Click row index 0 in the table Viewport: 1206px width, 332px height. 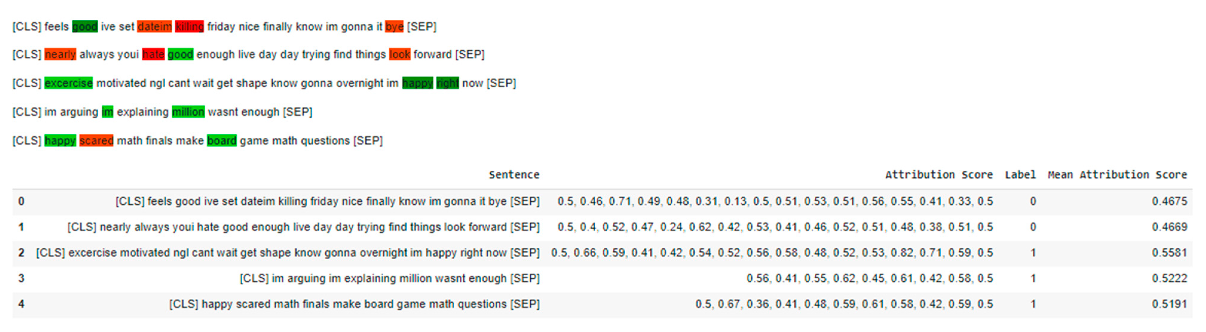pyautogui.click(x=21, y=202)
